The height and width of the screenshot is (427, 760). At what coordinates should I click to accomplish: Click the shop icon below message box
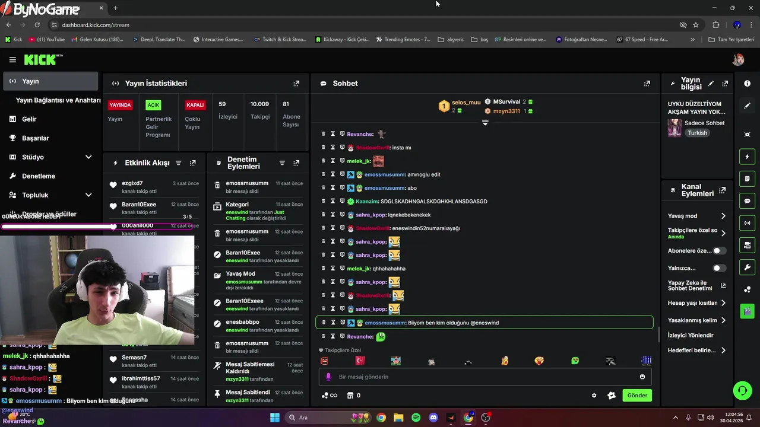[350, 396]
